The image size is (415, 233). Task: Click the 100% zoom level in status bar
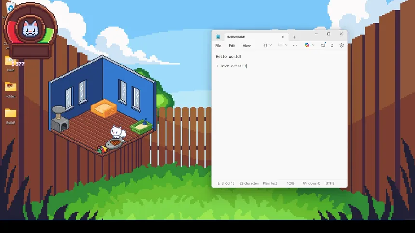point(290,183)
